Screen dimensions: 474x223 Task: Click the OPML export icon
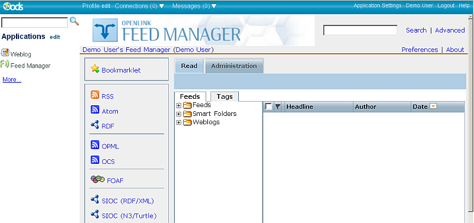click(x=95, y=145)
